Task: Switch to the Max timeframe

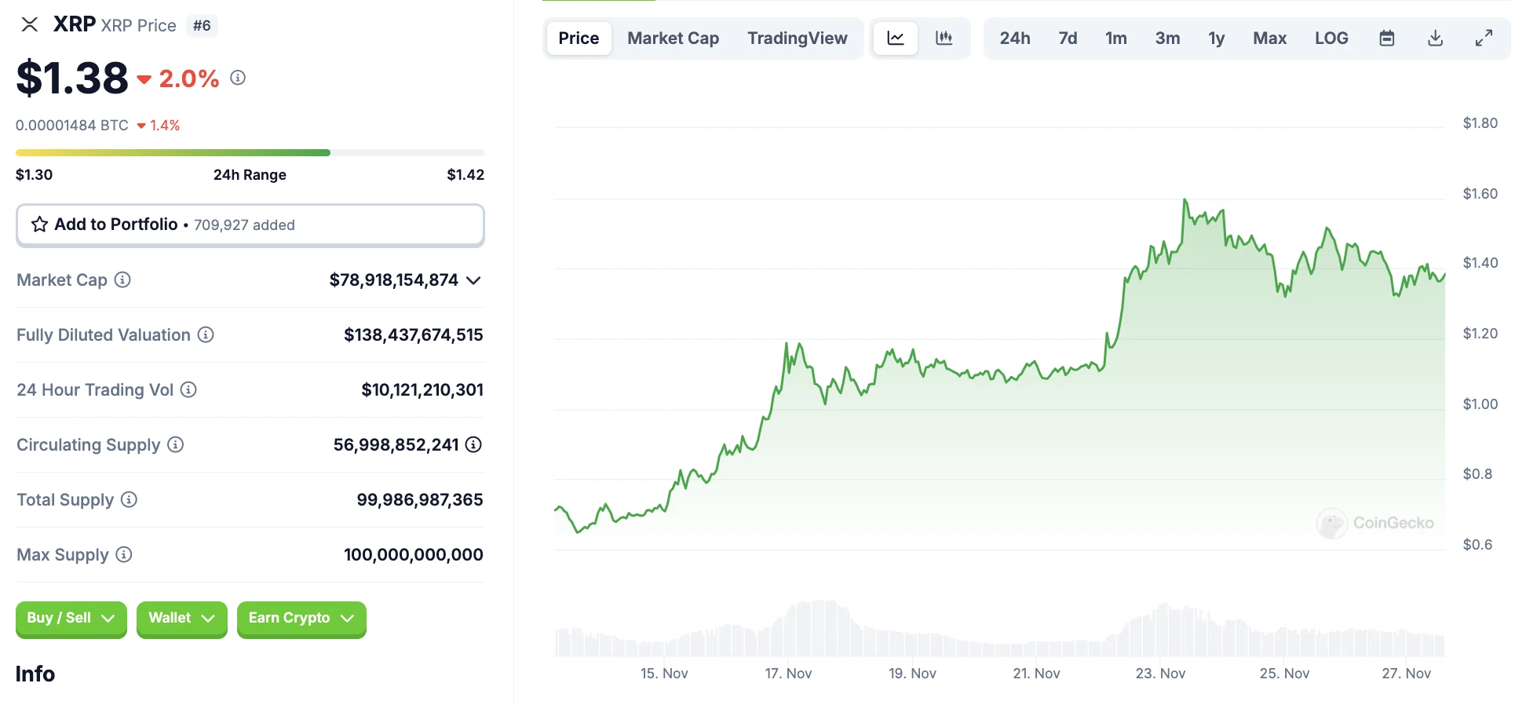Action: [1269, 38]
